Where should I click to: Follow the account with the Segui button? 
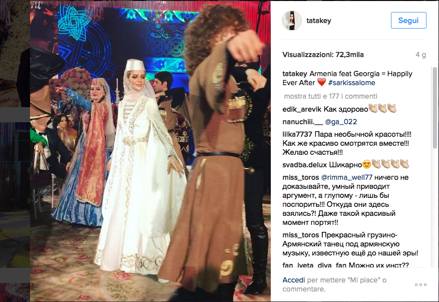pyautogui.click(x=408, y=20)
